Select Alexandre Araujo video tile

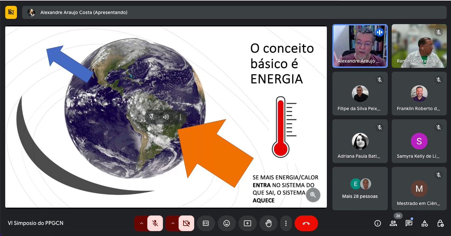click(x=360, y=46)
